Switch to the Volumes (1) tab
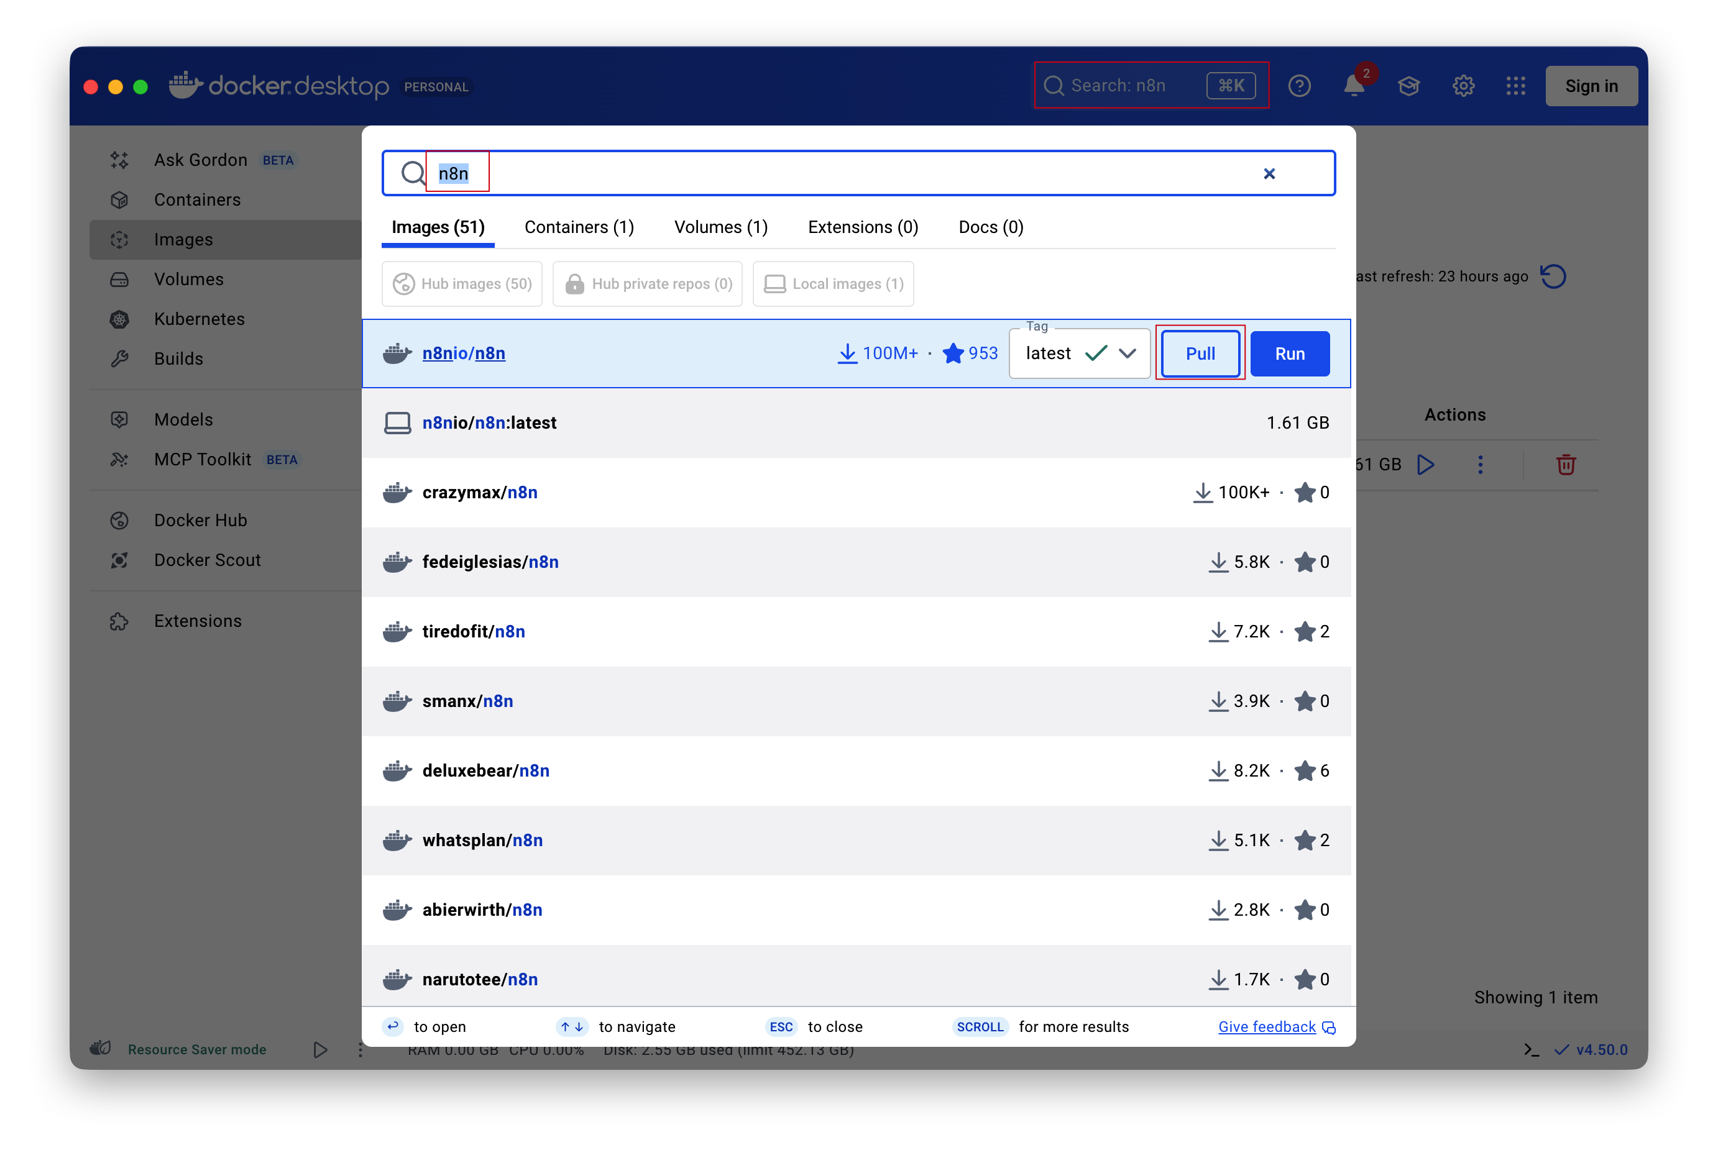1718x1163 pixels. (x=721, y=227)
